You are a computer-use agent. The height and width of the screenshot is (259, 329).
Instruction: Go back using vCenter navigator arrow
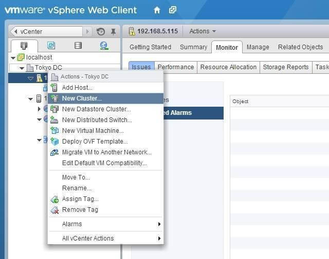tap(15, 32)
